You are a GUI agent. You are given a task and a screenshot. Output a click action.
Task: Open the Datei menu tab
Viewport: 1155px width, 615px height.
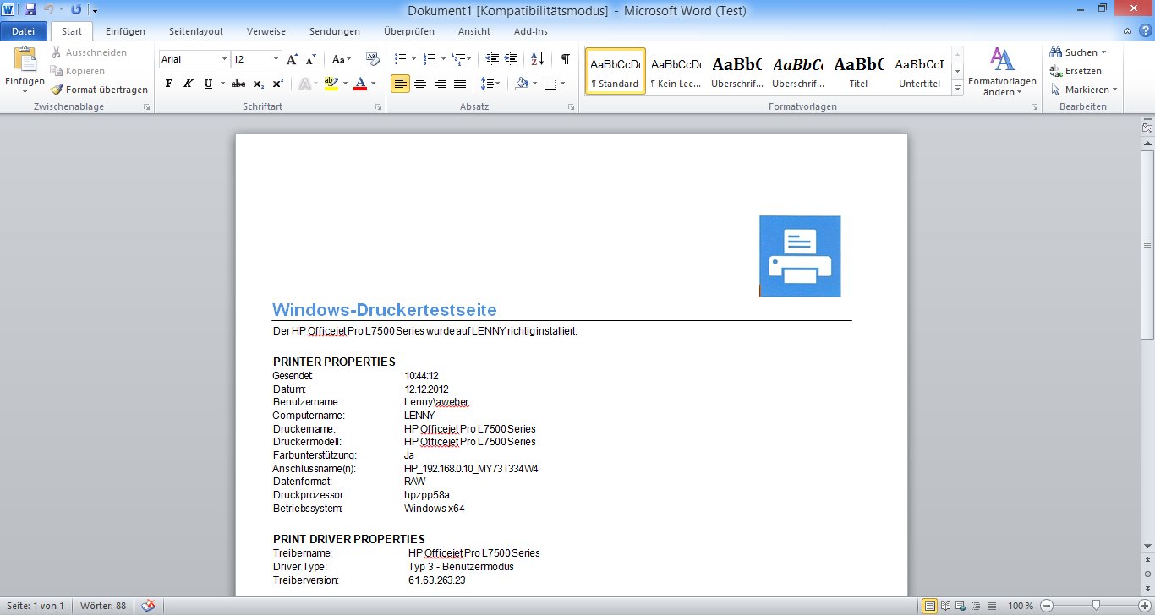24,31
